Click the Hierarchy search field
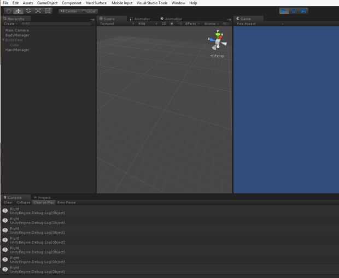The width and height of the screenshot is (339, 278). tap(56, 24)
